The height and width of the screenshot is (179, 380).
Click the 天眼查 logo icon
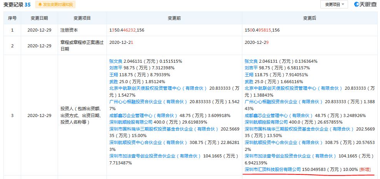[356, 4]
